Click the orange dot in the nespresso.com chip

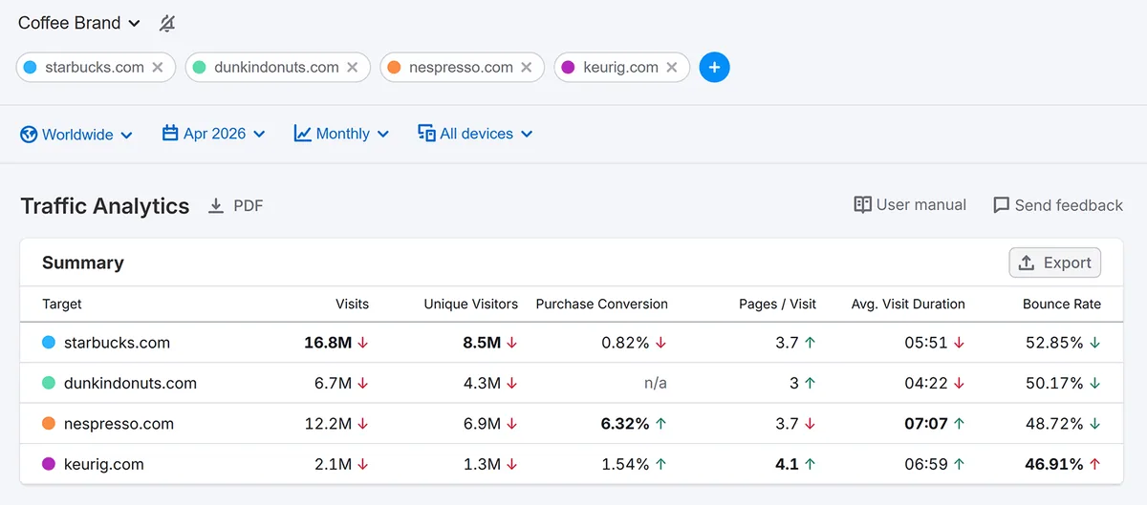[x=394, y=68]
